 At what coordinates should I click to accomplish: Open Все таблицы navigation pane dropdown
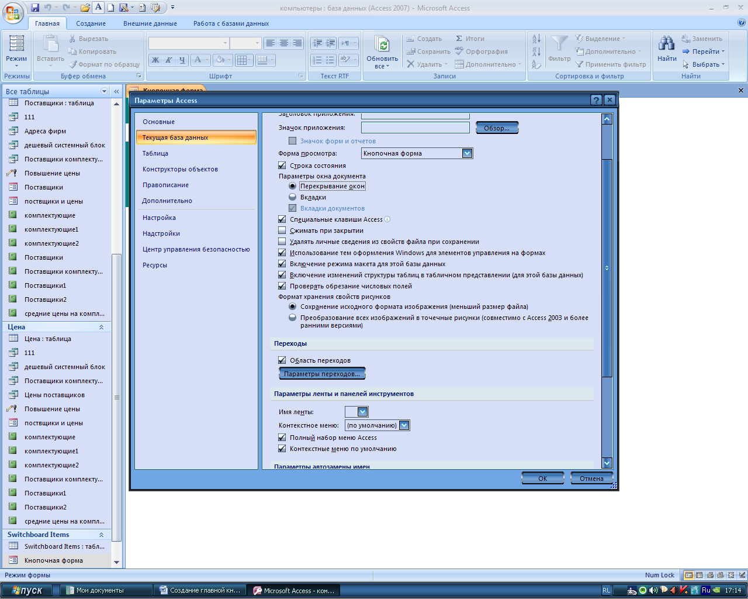105,91
